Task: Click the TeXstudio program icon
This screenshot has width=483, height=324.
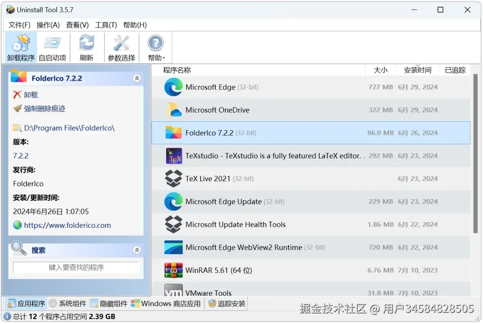Action: coord(174,156)
